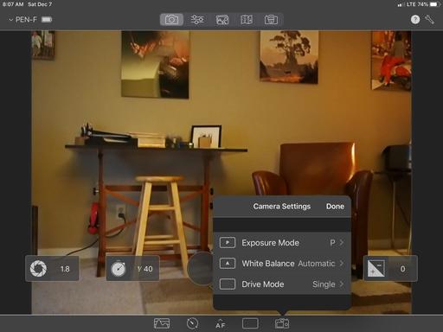This screenshot has height=332, width=443.
Task: Open the adjustment sliders tab in top toolbar
Action: [x=197, y=20]
